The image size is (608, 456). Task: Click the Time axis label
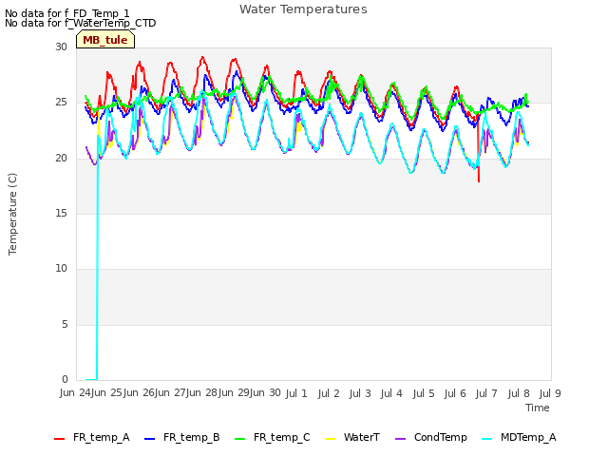pos(538,408)
